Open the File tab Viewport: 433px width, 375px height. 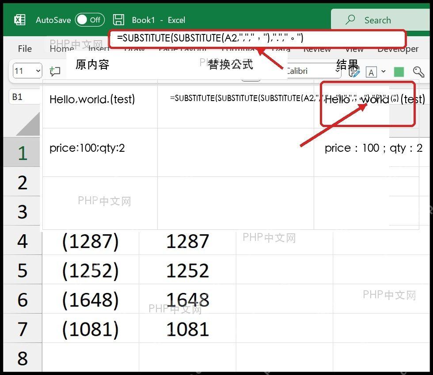25,49
